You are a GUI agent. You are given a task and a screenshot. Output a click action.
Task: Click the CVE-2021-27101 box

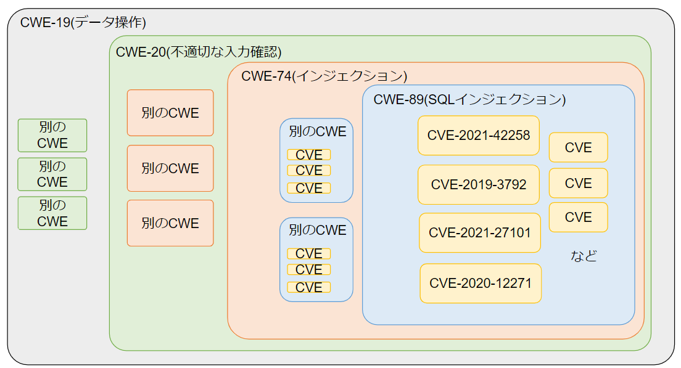pyautogui.click(x=480, y=232)
